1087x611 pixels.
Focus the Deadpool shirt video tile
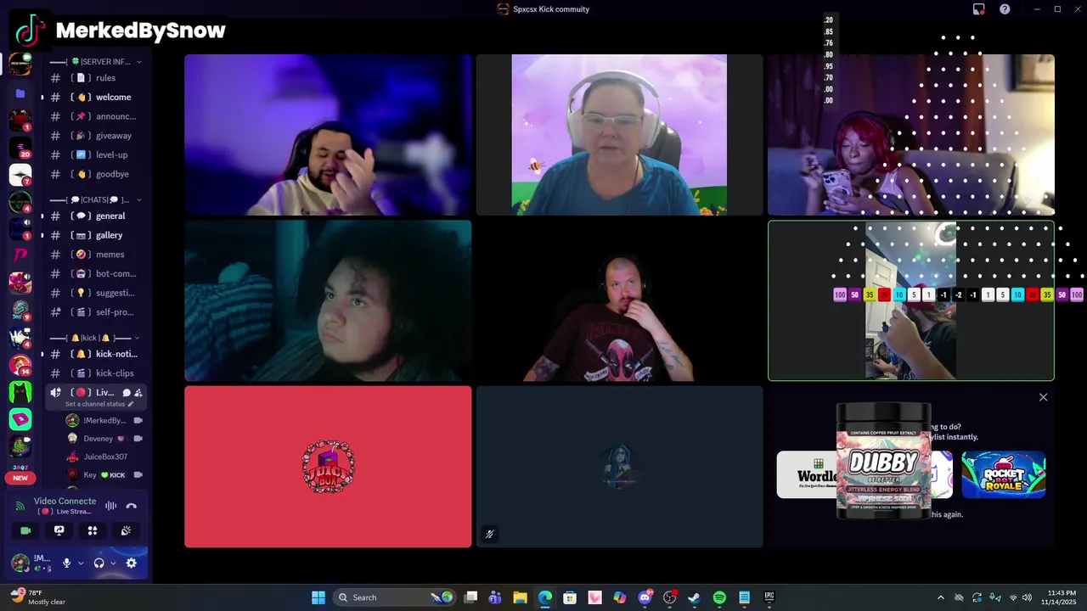coord(619,301)
